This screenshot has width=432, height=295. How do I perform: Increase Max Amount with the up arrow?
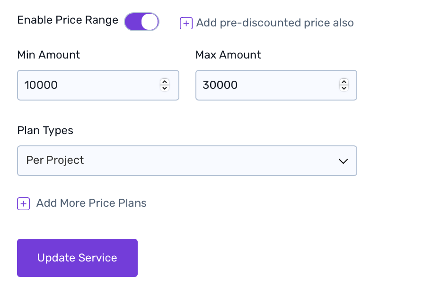pos(344,82)
